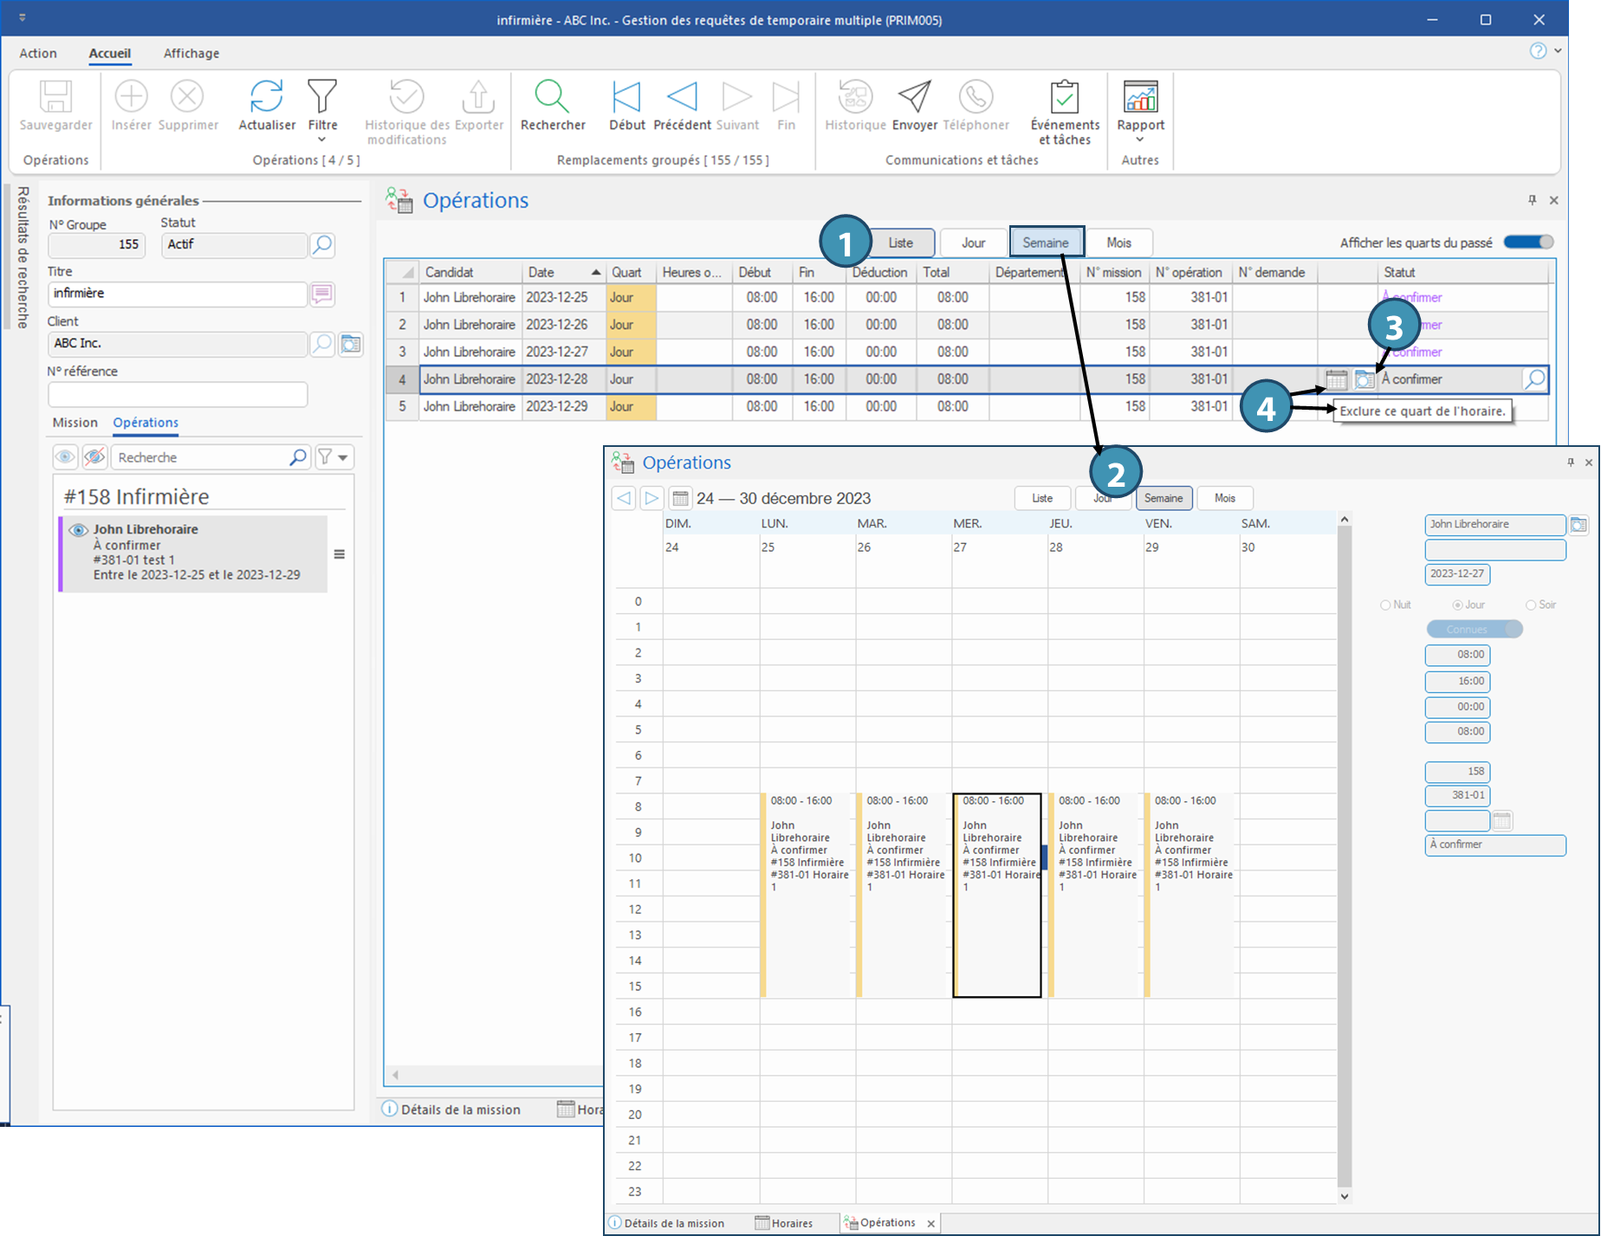
Task: Select the Accueil ribbon tab
Action: [x=110, y=53]
